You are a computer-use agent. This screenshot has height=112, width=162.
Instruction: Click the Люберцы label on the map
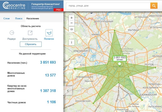[x=154, y=84]
